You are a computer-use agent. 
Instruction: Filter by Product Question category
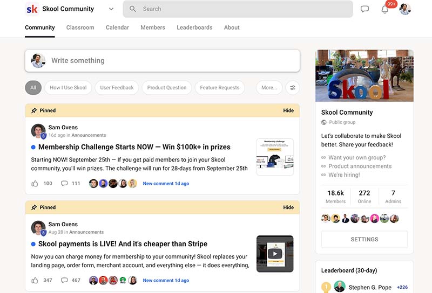[167, 88]
